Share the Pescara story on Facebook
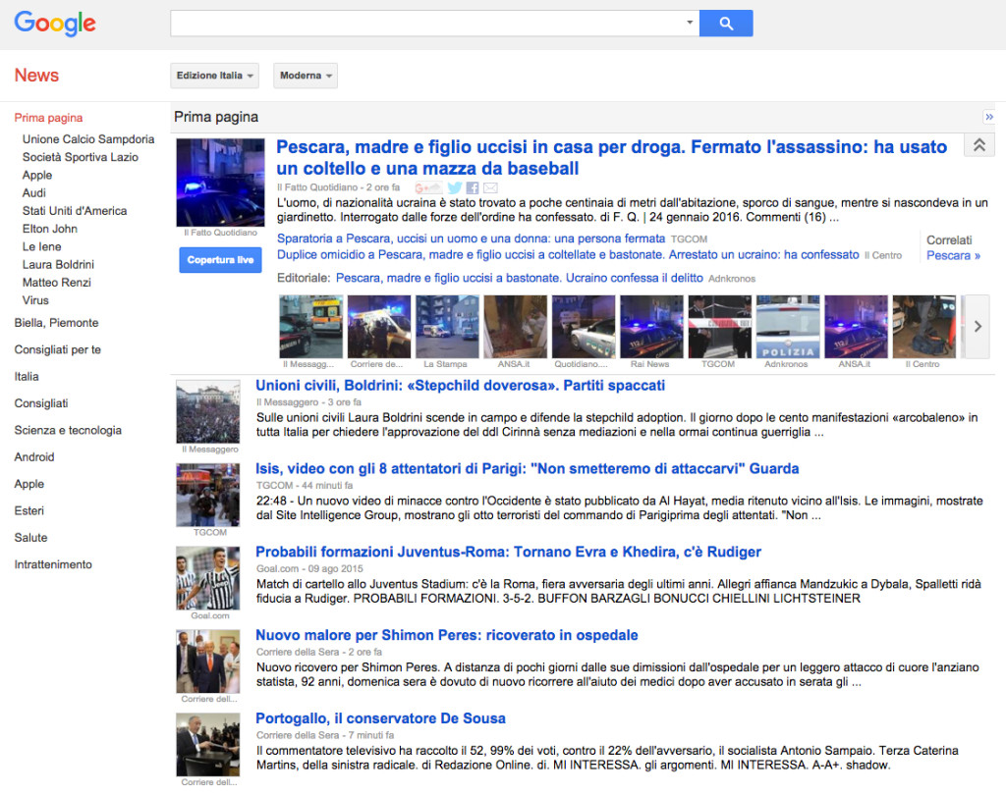Screen dimensions: 1006x795 pyautogui.click(x=473, y=187)
